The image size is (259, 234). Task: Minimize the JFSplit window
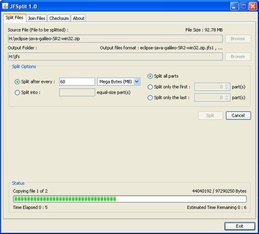pos(234,6)
